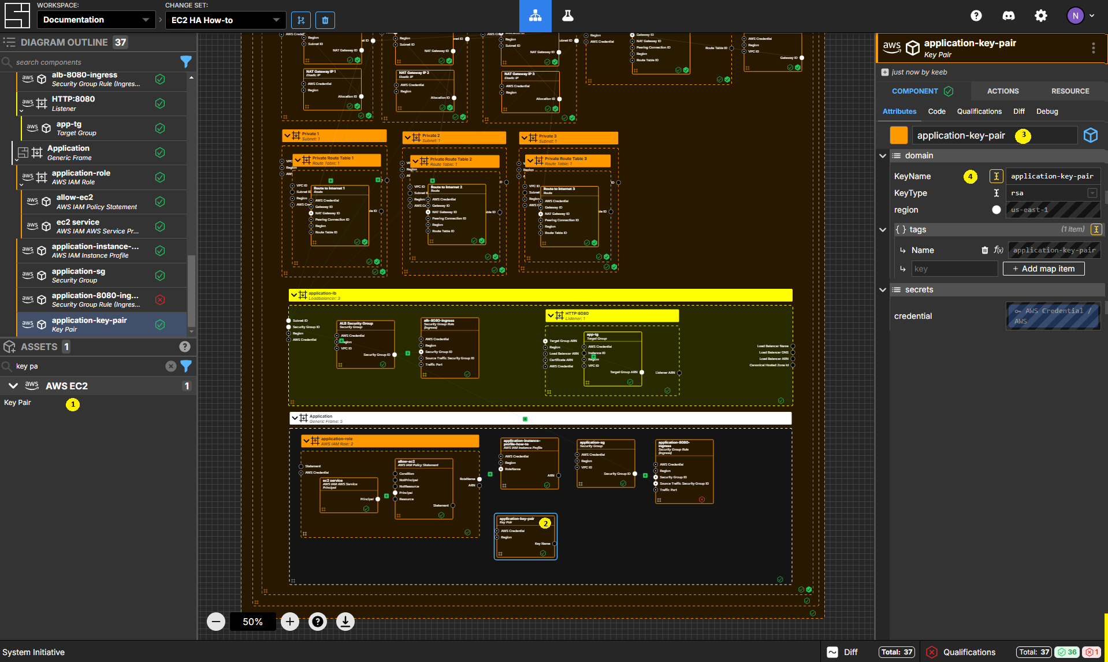Collapse the domain section
The height and width of the screenshot is (662, 1108).
tap(883, 155)
